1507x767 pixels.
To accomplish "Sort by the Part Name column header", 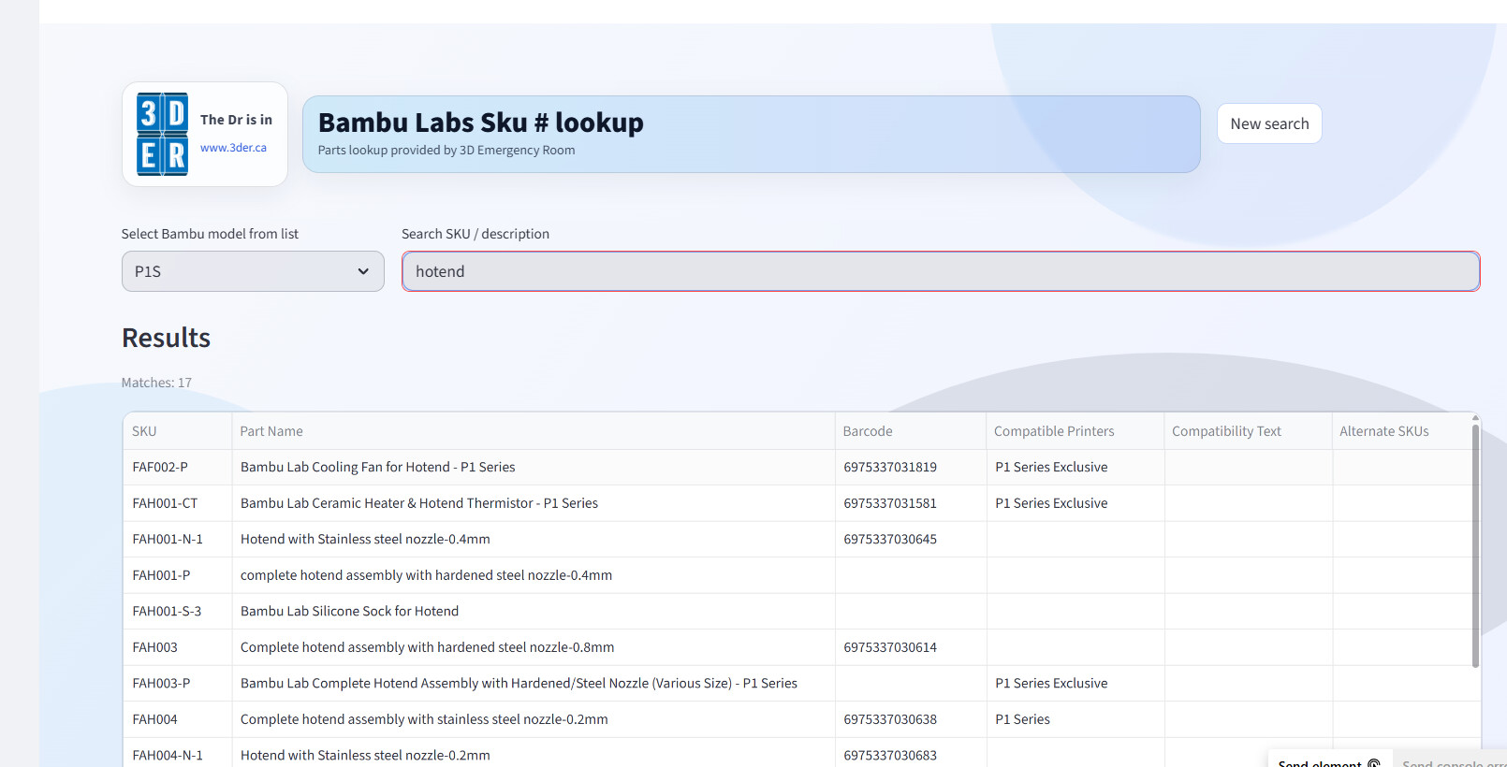I will pyautogui.click(x=271, y=431).
